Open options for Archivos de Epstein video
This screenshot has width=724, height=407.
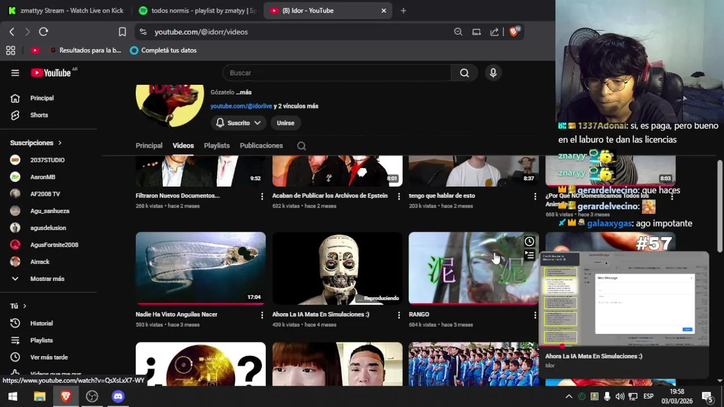[399, 196]
